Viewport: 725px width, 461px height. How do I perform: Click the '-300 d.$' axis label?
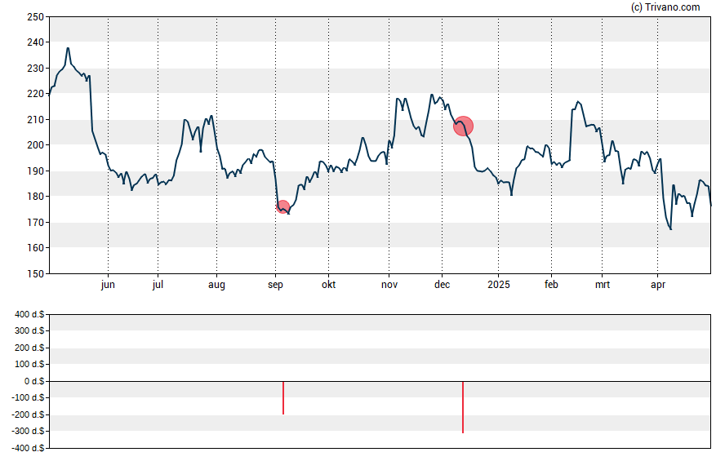pyautogui.click(x=29, y=431)
